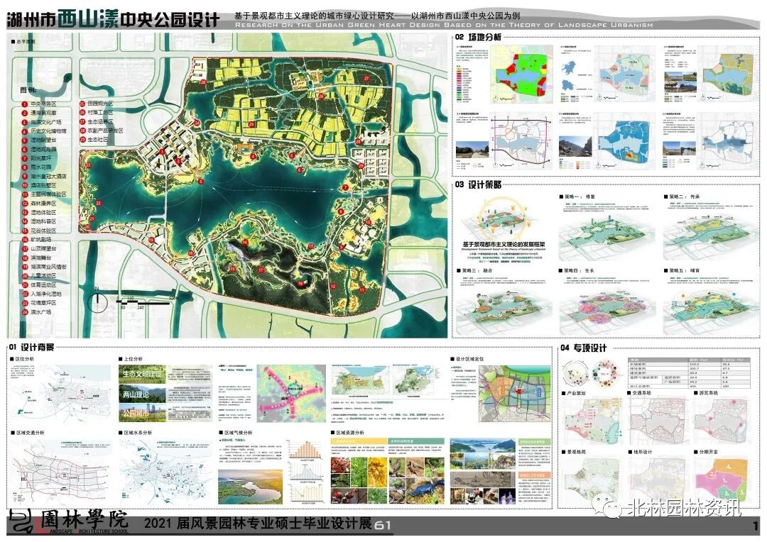Click the orange temperature bar chart
Viewport: 767px width, 542px height.
pos(305,449)
